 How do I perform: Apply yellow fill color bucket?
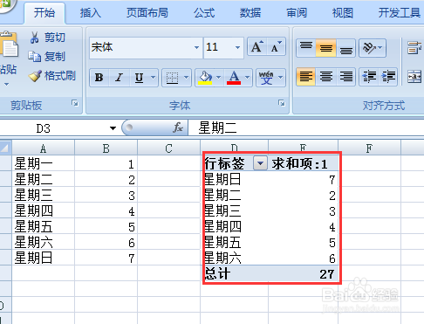click(x=205, y=78)
